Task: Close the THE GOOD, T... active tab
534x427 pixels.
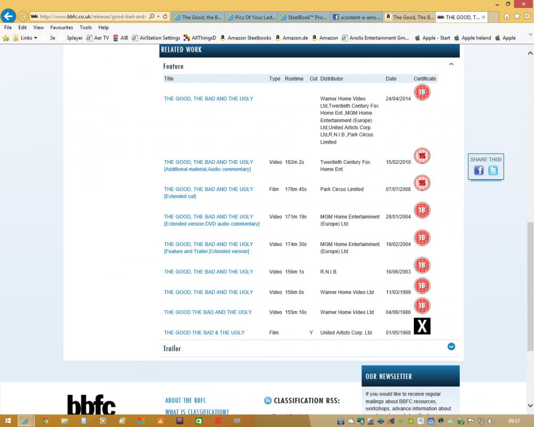Action: (x=483, y=17)
